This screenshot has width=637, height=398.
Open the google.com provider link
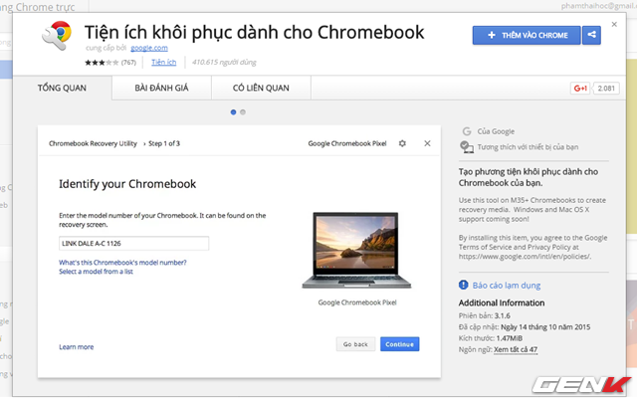(x=149, y=48)
